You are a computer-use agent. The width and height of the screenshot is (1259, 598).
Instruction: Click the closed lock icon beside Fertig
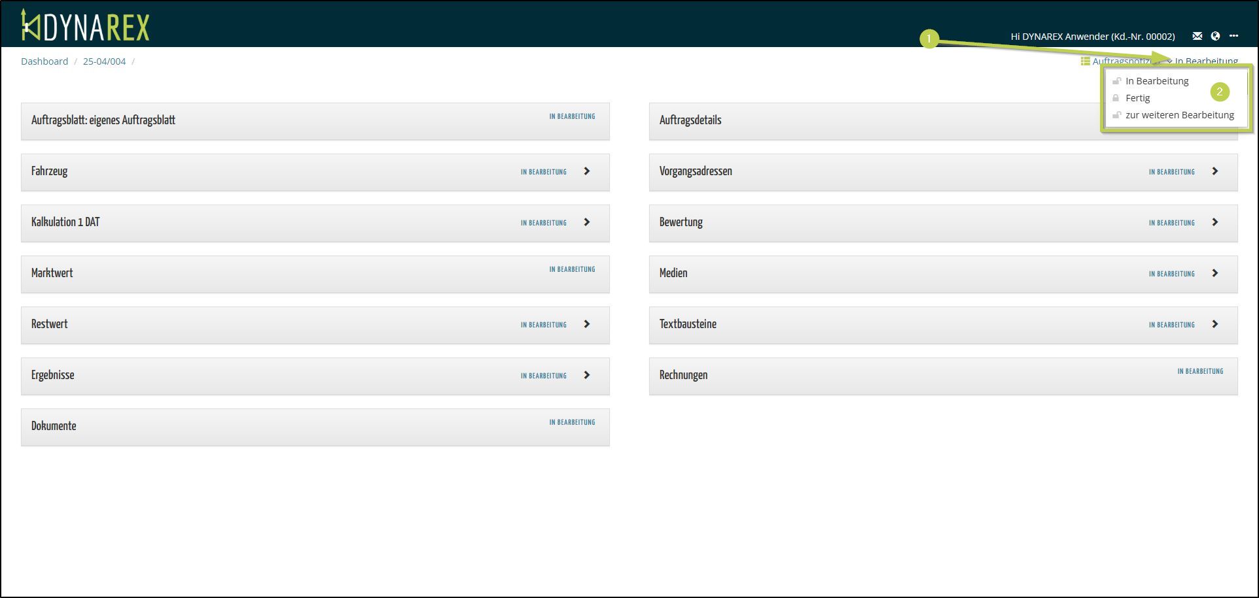tap(1116, 98)
